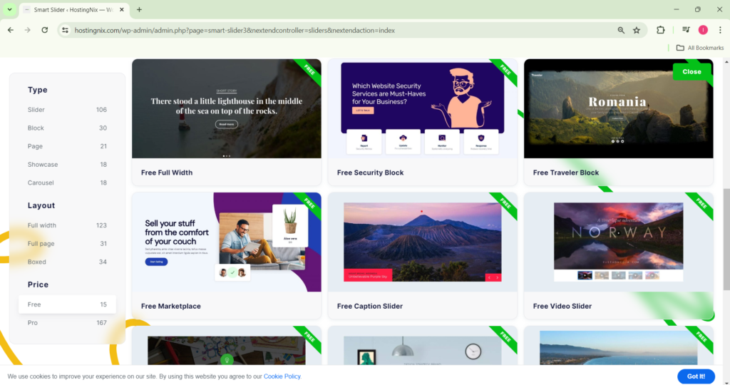The width and height of the screenshot is (730, 385).
Task: Close the Smart Slider tab
Action: pyautogui.click(x=122, y=9)
